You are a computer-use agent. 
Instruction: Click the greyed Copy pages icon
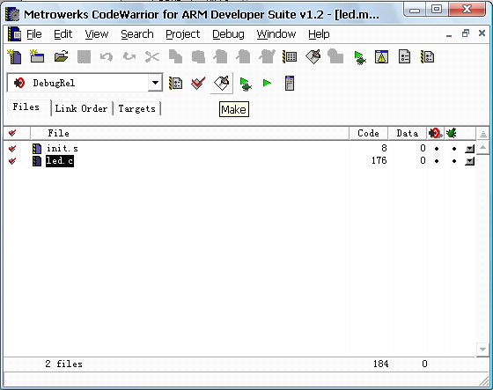coord(175,57)
